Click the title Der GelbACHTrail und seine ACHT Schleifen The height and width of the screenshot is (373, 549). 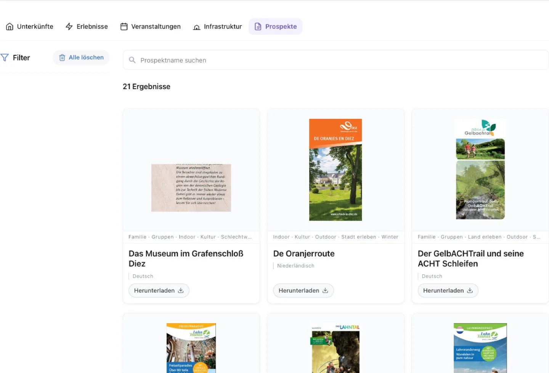(x=471, y=259)
